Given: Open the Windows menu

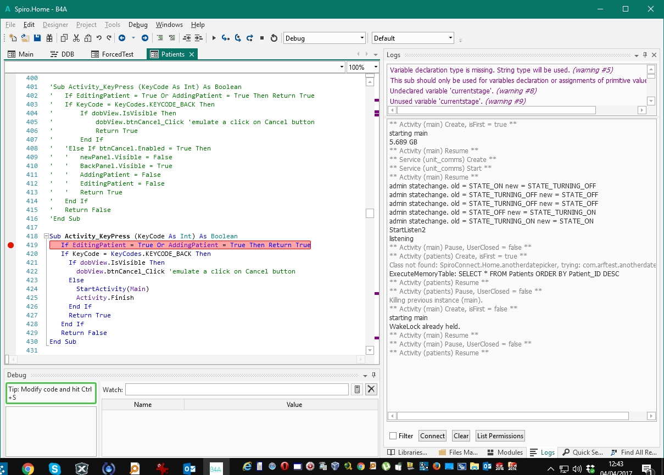Looking at the screenshot, I should [169, 25].
